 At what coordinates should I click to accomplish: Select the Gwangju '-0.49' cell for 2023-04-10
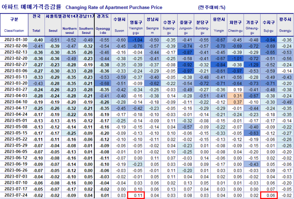[285, 102]
